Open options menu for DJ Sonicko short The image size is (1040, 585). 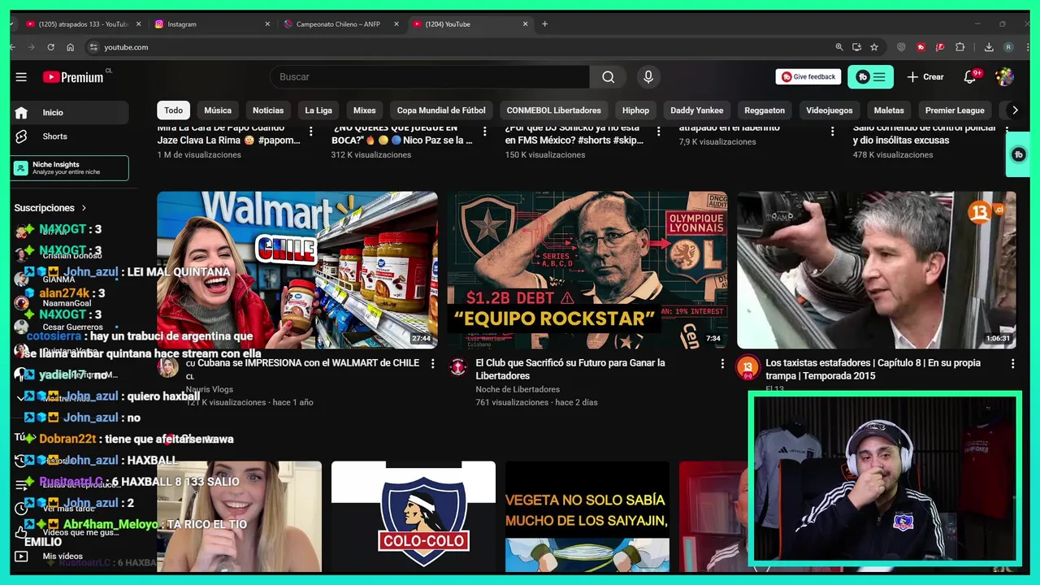(x=659, y=131)
